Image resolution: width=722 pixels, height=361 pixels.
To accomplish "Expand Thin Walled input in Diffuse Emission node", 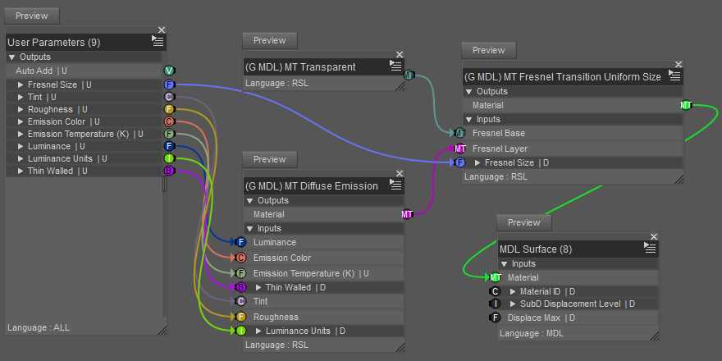I will pos(258,287).
